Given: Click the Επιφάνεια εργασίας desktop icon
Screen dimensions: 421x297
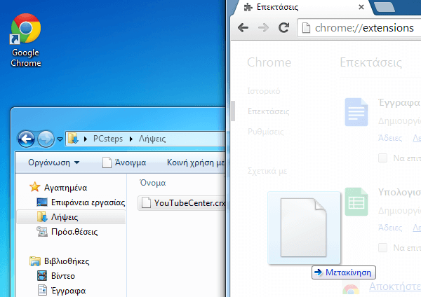Looking at the screenshot, I should pyautogui.click(x=42, y=202).
